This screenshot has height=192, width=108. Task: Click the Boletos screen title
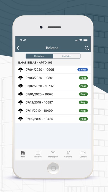[x=52, y=48]
